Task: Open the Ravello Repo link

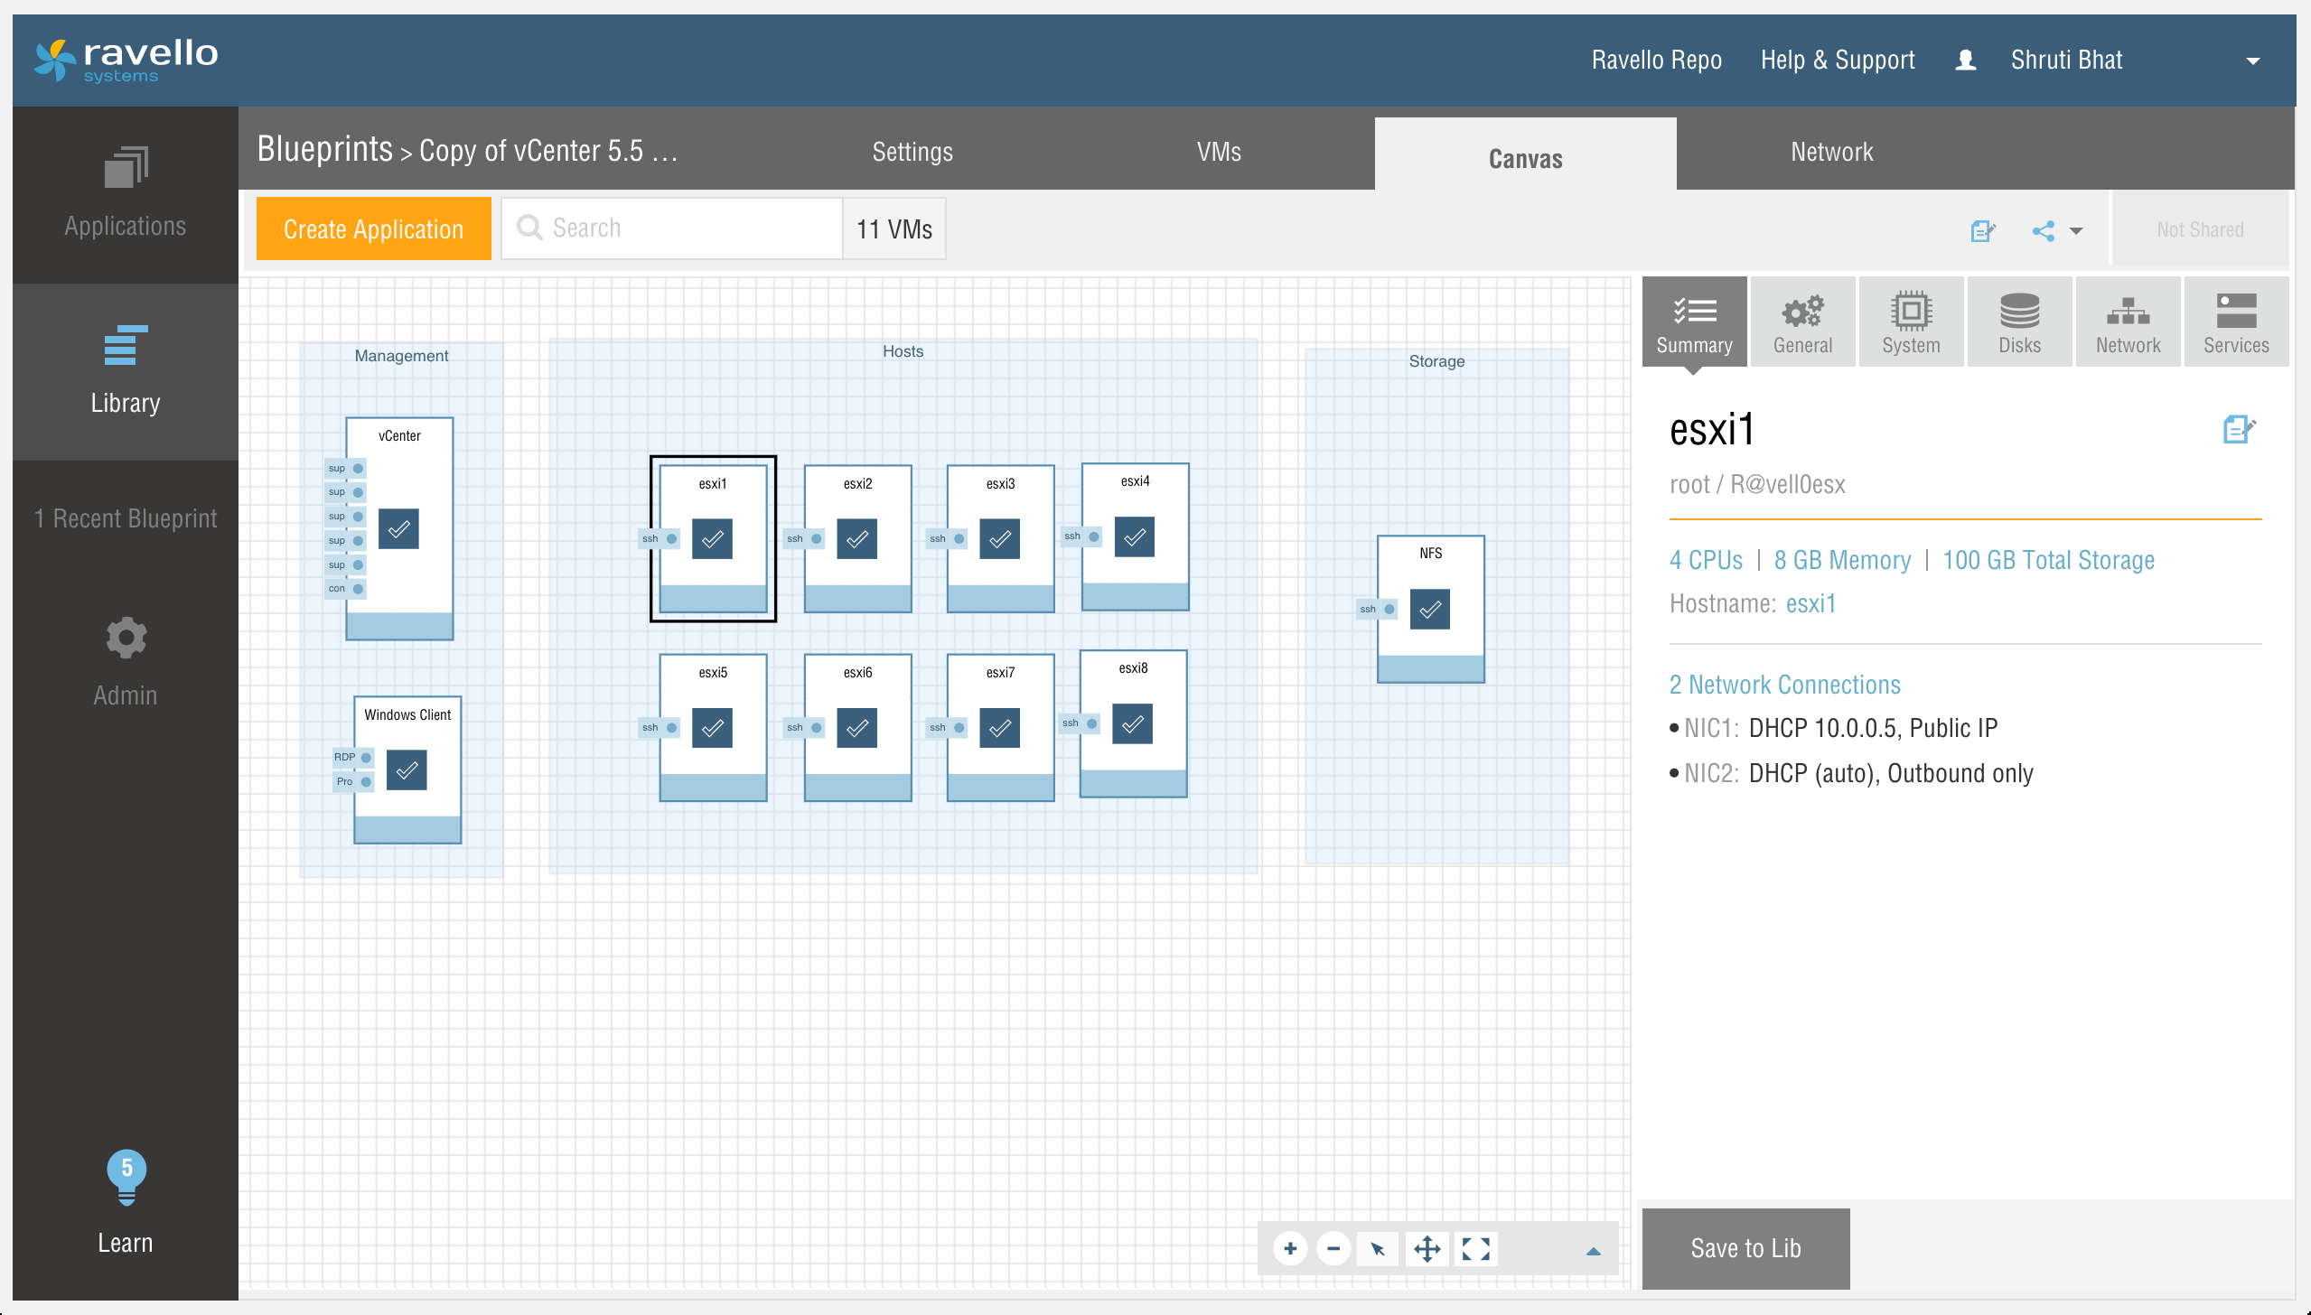Action: (x=1656, y=61)
